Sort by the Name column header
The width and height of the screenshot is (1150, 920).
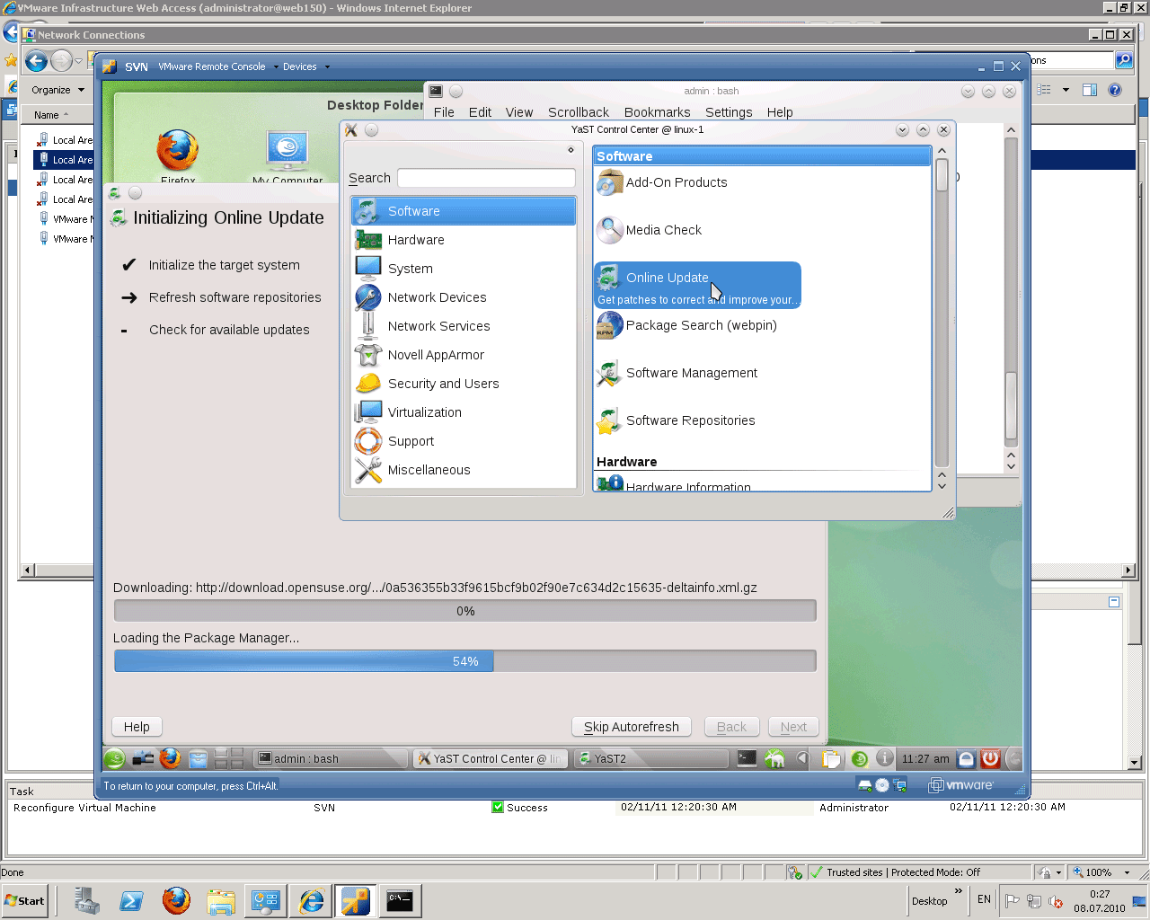[x=51, y=115]
